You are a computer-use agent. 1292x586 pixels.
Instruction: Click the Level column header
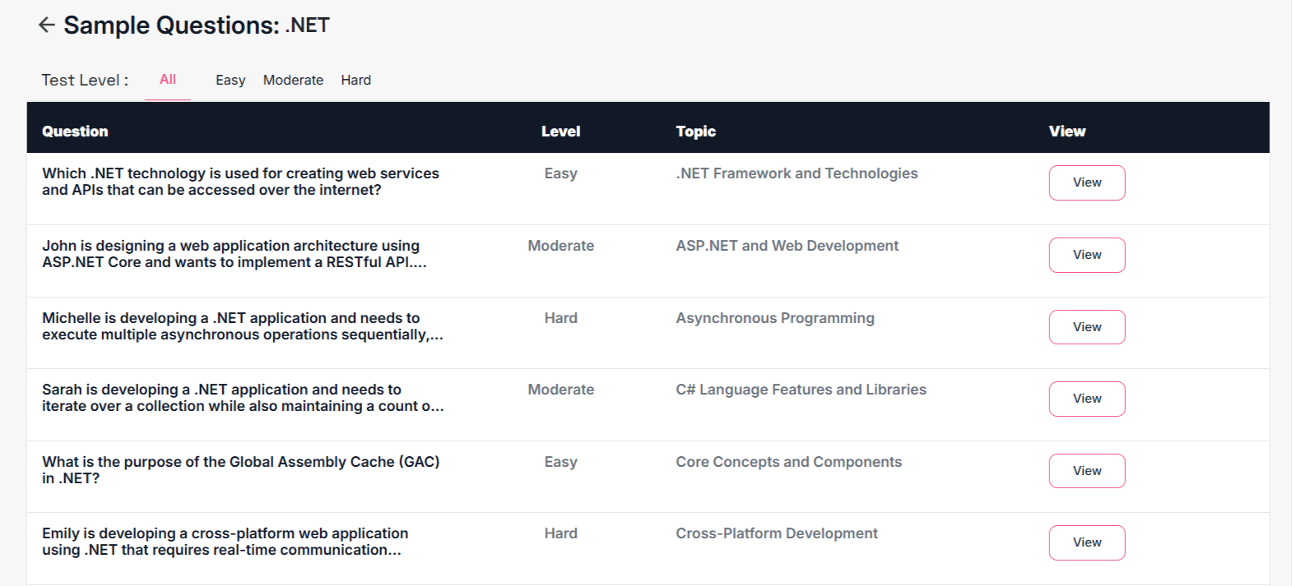[x=560, y=132]
